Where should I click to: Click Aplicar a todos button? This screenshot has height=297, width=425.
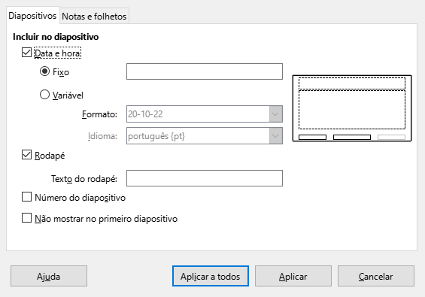[211, 276]
